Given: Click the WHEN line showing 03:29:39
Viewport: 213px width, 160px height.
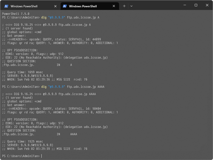Looking at the screenshot, I should click(x=45, y=149).
